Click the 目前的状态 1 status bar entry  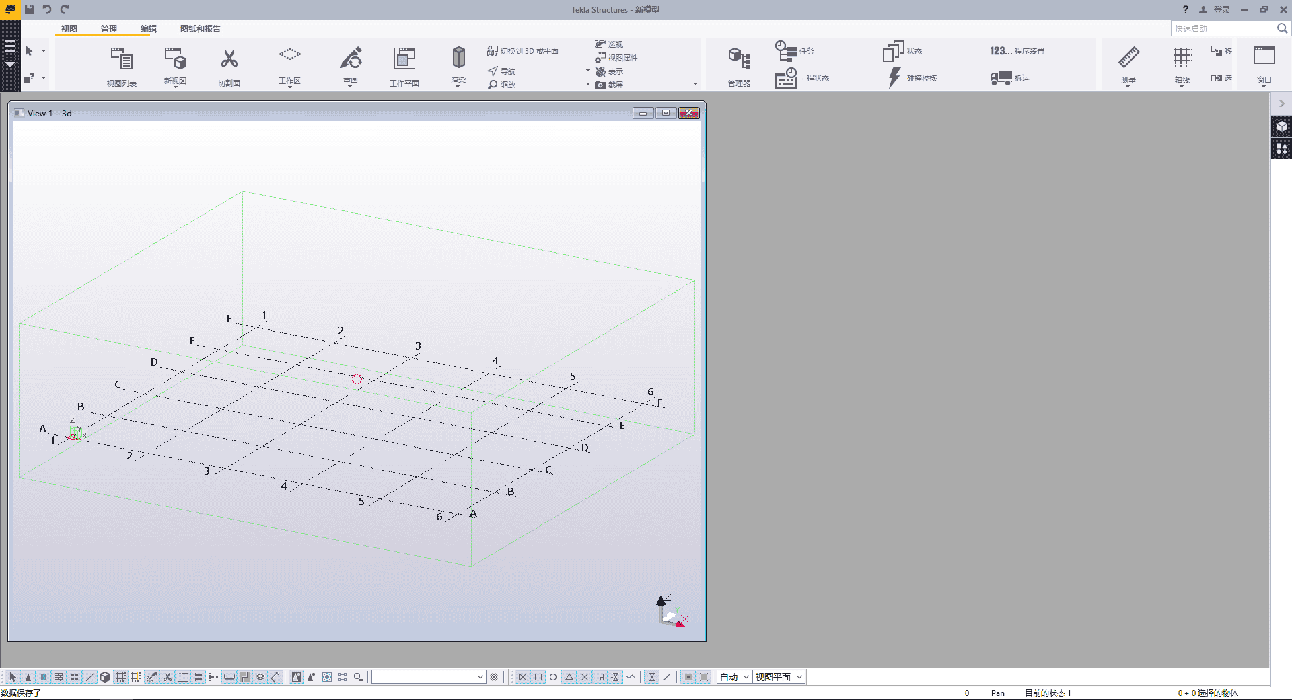click(x=1048, y=693)
